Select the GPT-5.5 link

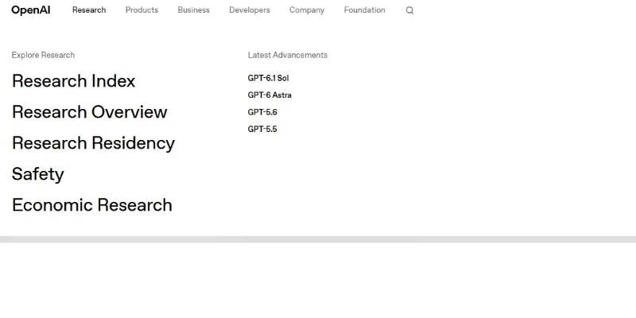[x=262, y=129]
